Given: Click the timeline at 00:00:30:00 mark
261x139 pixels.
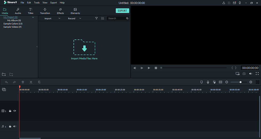Looking at the screenshot, I should [x=139, y=90].
